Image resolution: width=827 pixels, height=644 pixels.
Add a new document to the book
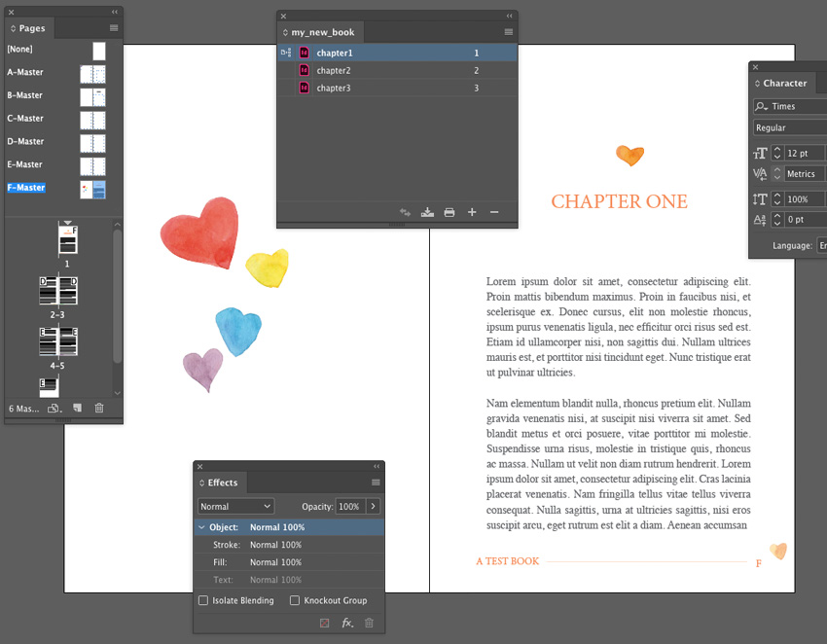(x=472, y=211)
